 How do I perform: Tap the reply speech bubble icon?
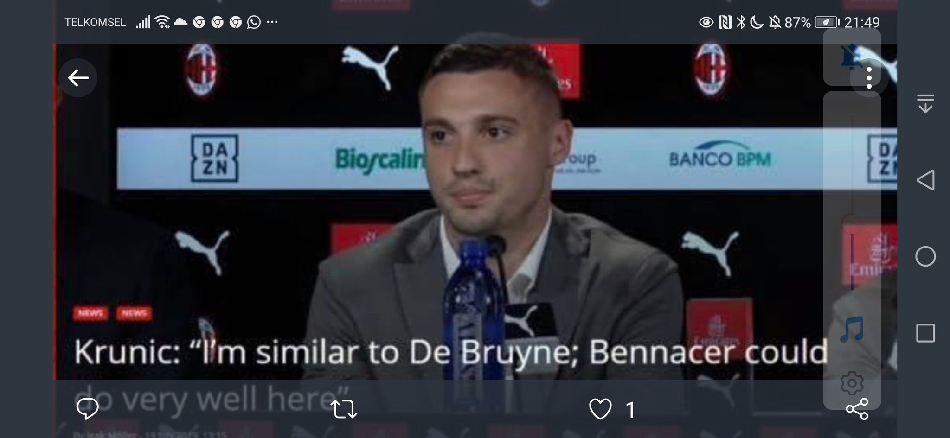coord(87,409)
